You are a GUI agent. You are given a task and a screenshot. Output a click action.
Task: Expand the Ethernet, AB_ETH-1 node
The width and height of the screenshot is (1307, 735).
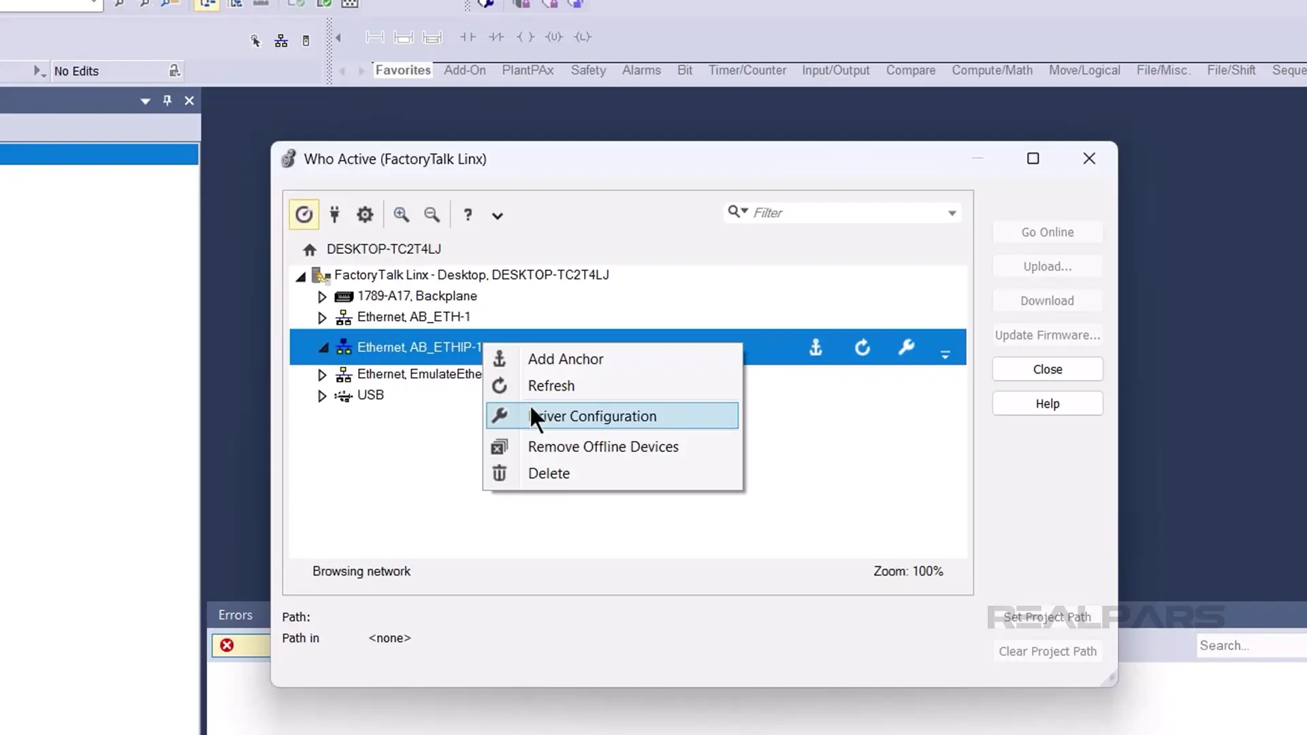pyautogui.click(x=322, y=318)
